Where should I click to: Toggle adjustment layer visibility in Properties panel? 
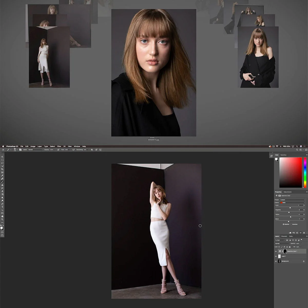pyautogui.click(x=300, y=233)
